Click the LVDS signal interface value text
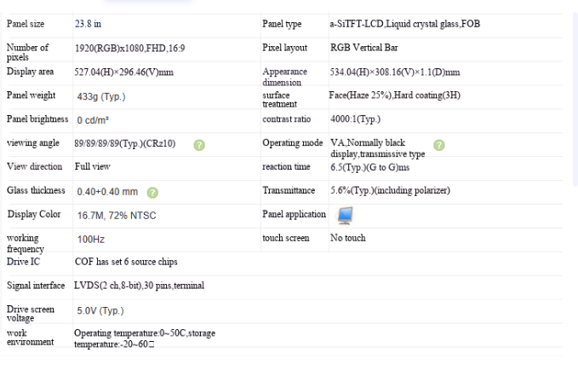578x370 pixels. coord(139,286)
